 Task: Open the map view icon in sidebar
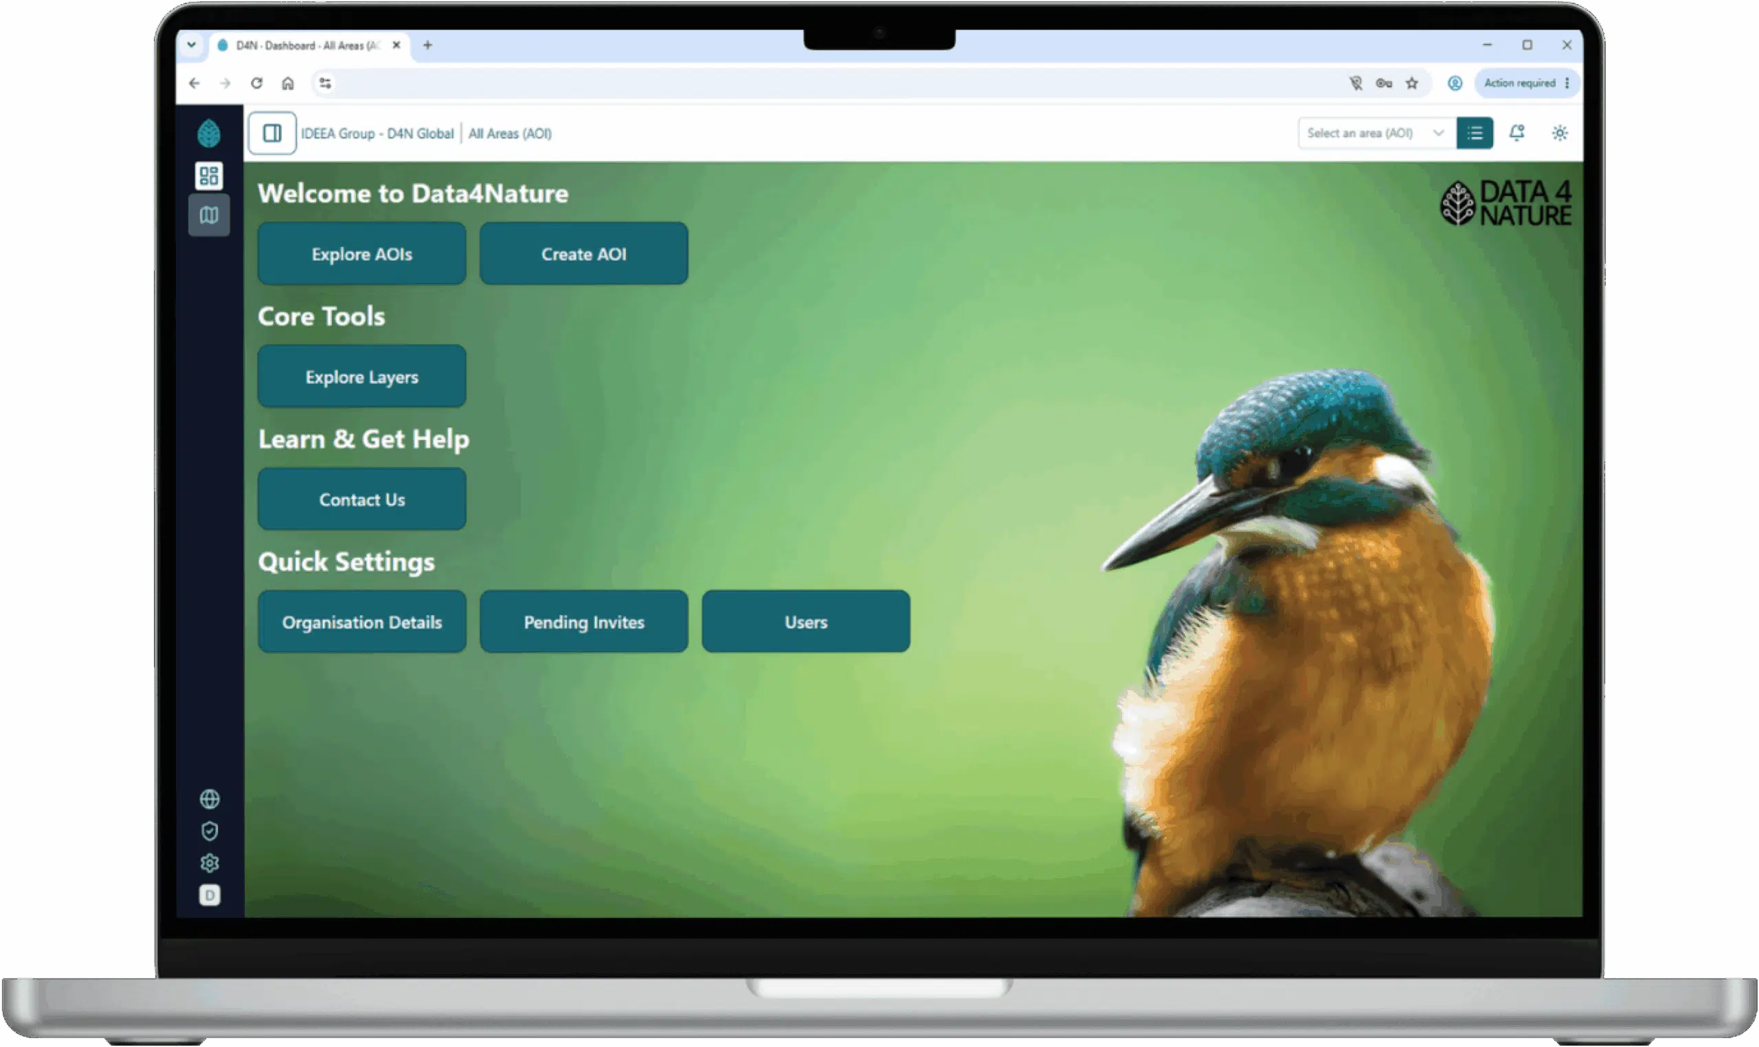[x=209, y=215]
